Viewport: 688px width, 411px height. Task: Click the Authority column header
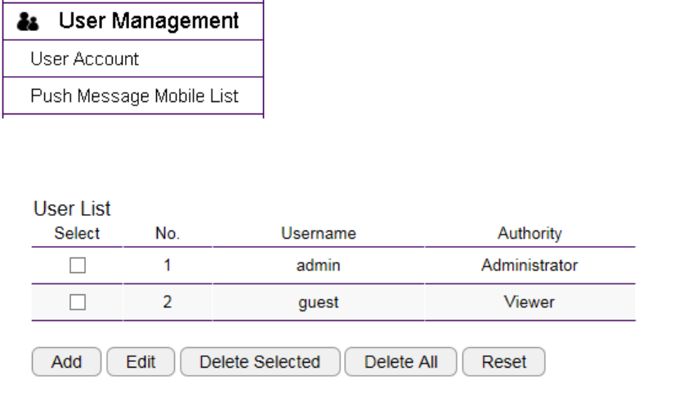click(x=529, y=234)
